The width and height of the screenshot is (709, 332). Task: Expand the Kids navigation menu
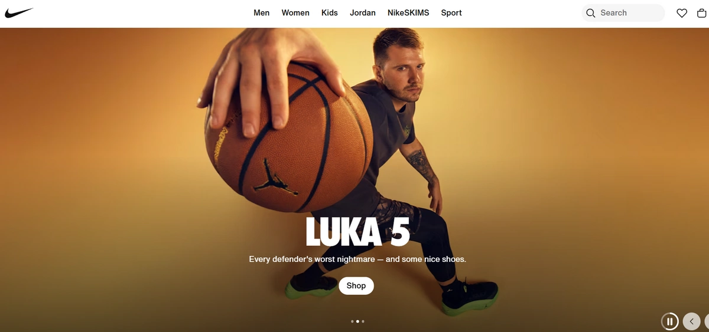point(330,13)
